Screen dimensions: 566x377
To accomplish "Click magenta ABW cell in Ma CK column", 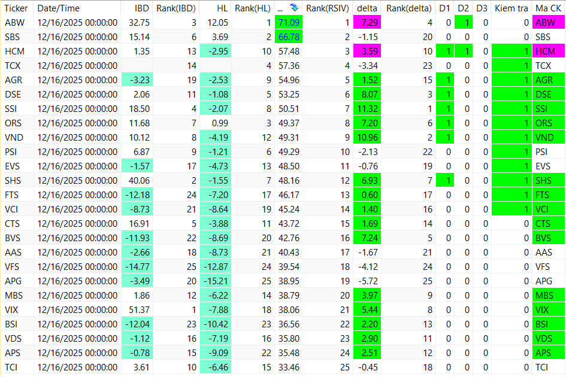I will [x=548, y=22].
